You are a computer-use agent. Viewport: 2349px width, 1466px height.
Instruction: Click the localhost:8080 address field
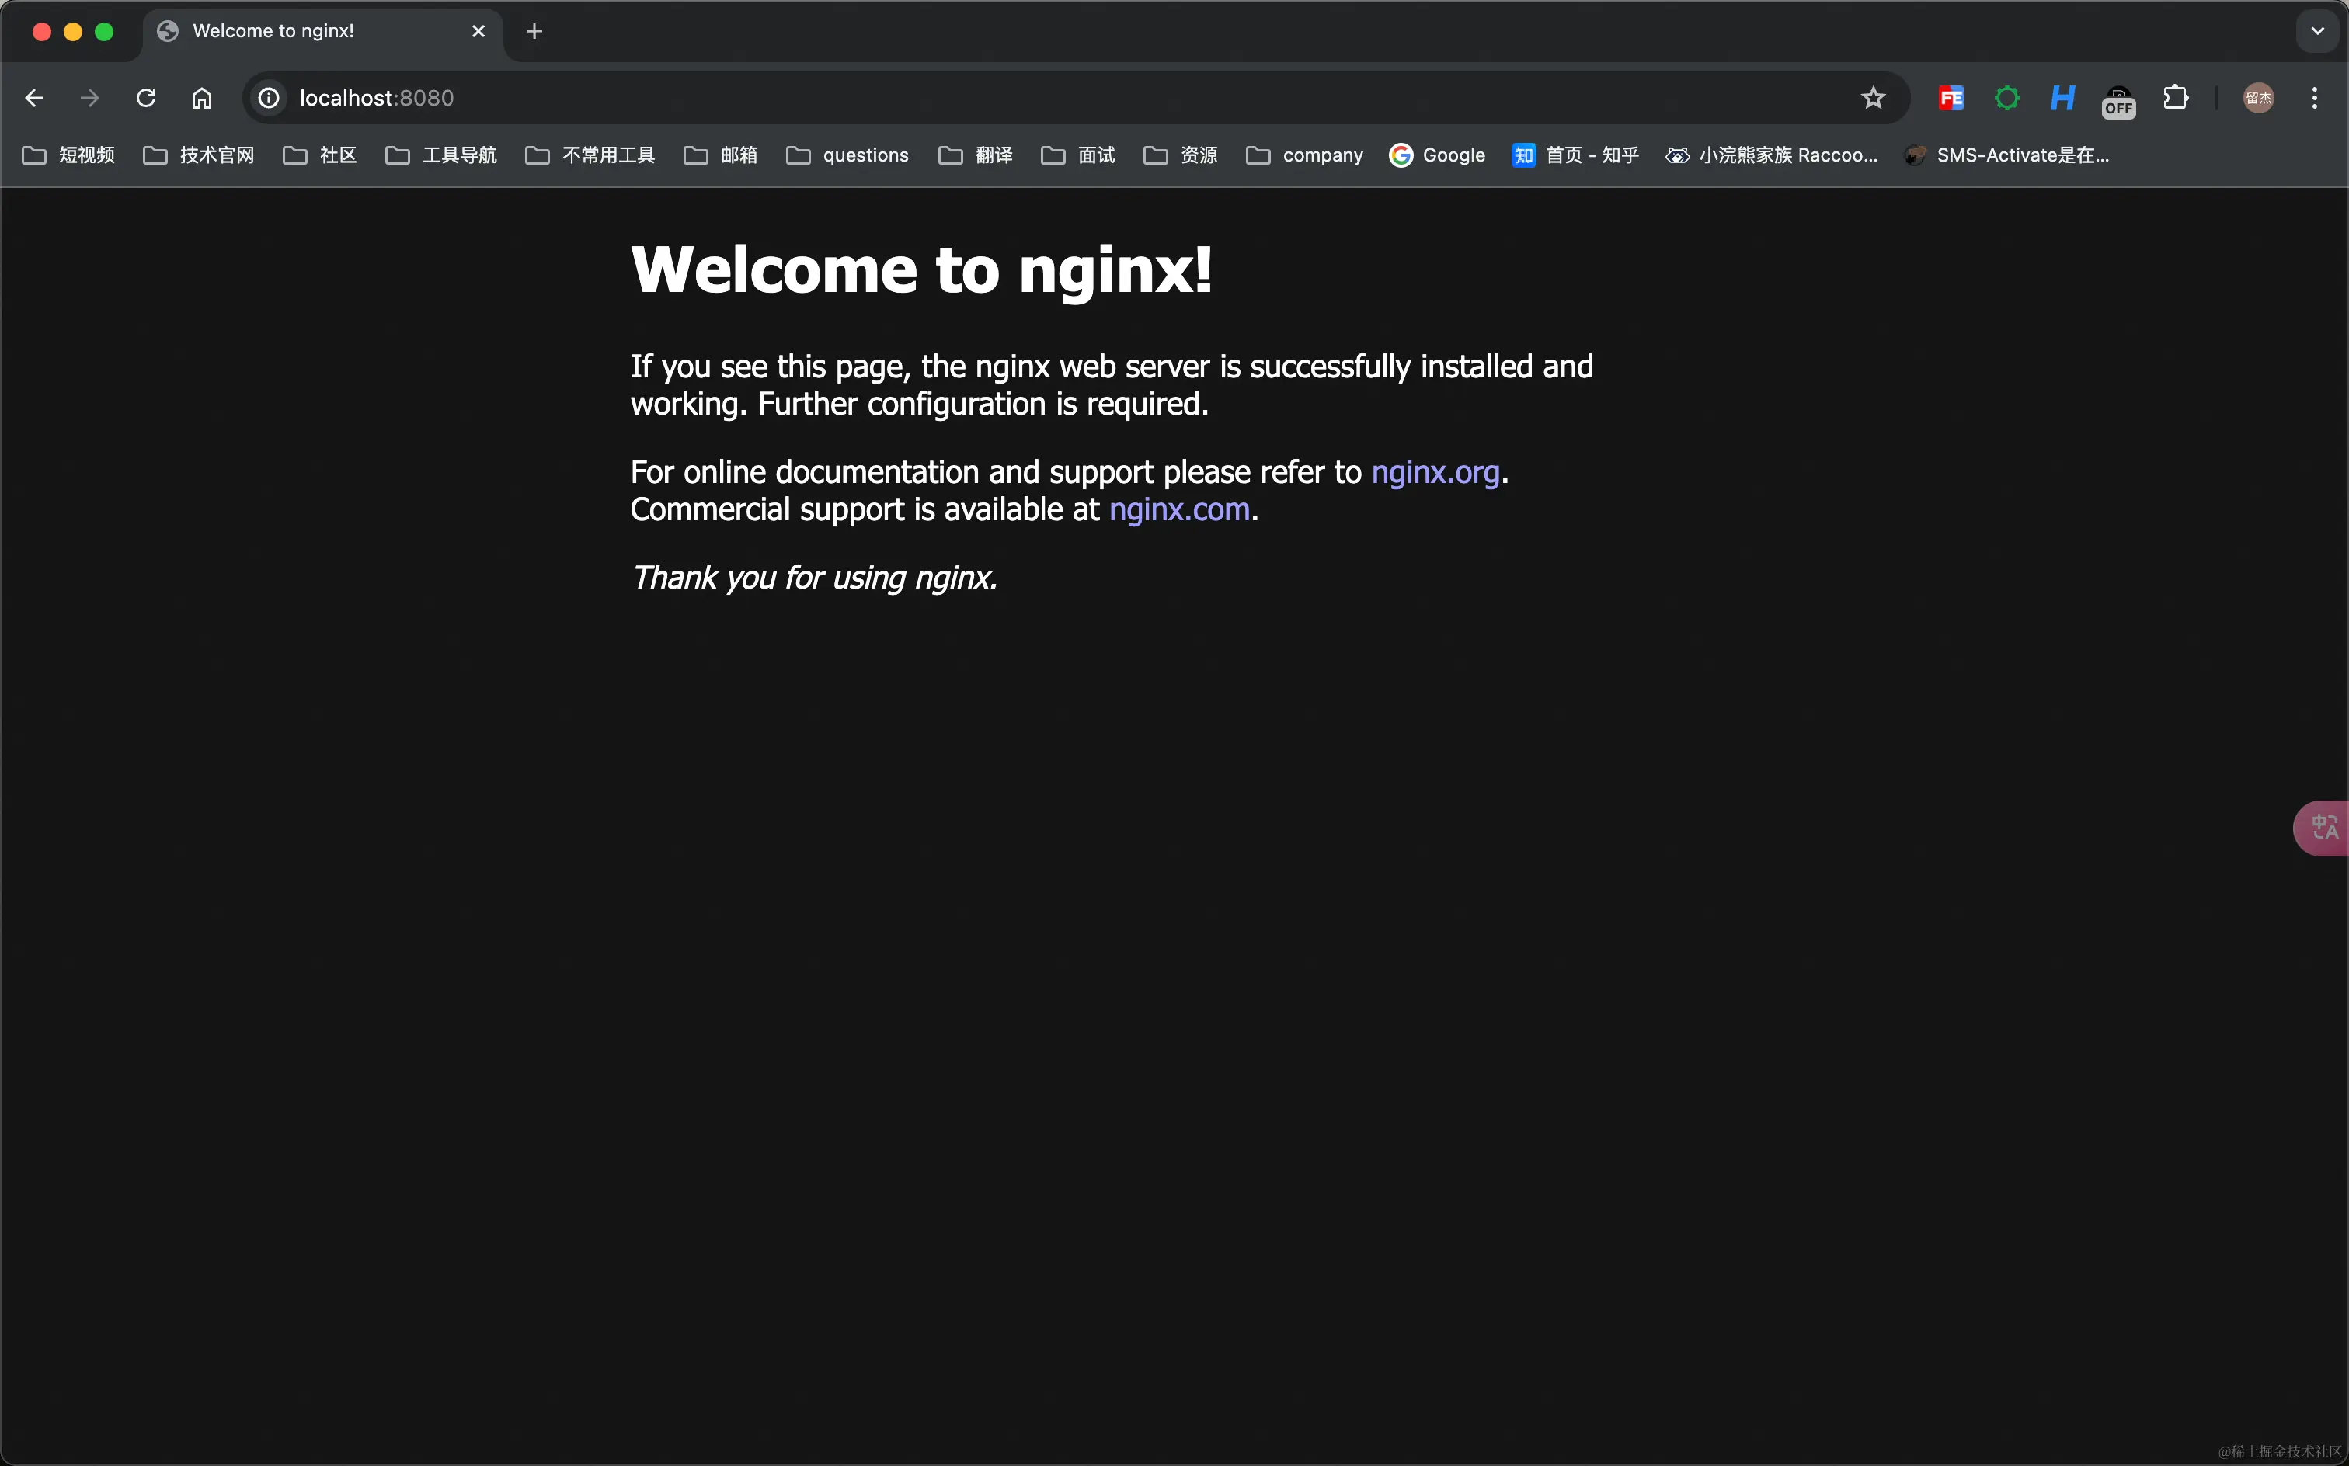[x=970, y=98]
